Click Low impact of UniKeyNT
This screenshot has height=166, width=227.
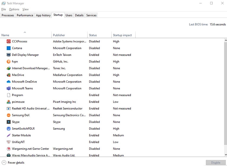[x=116, y=142]
